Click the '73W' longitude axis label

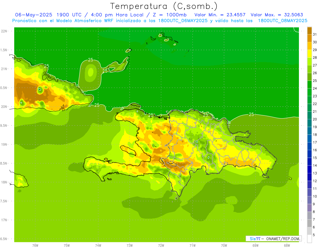point(130,246)
